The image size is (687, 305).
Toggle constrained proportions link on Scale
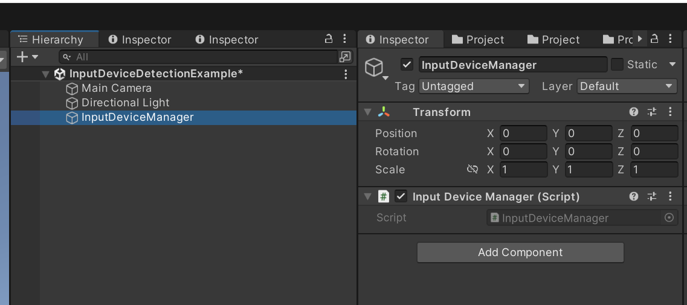click(473, 170)
